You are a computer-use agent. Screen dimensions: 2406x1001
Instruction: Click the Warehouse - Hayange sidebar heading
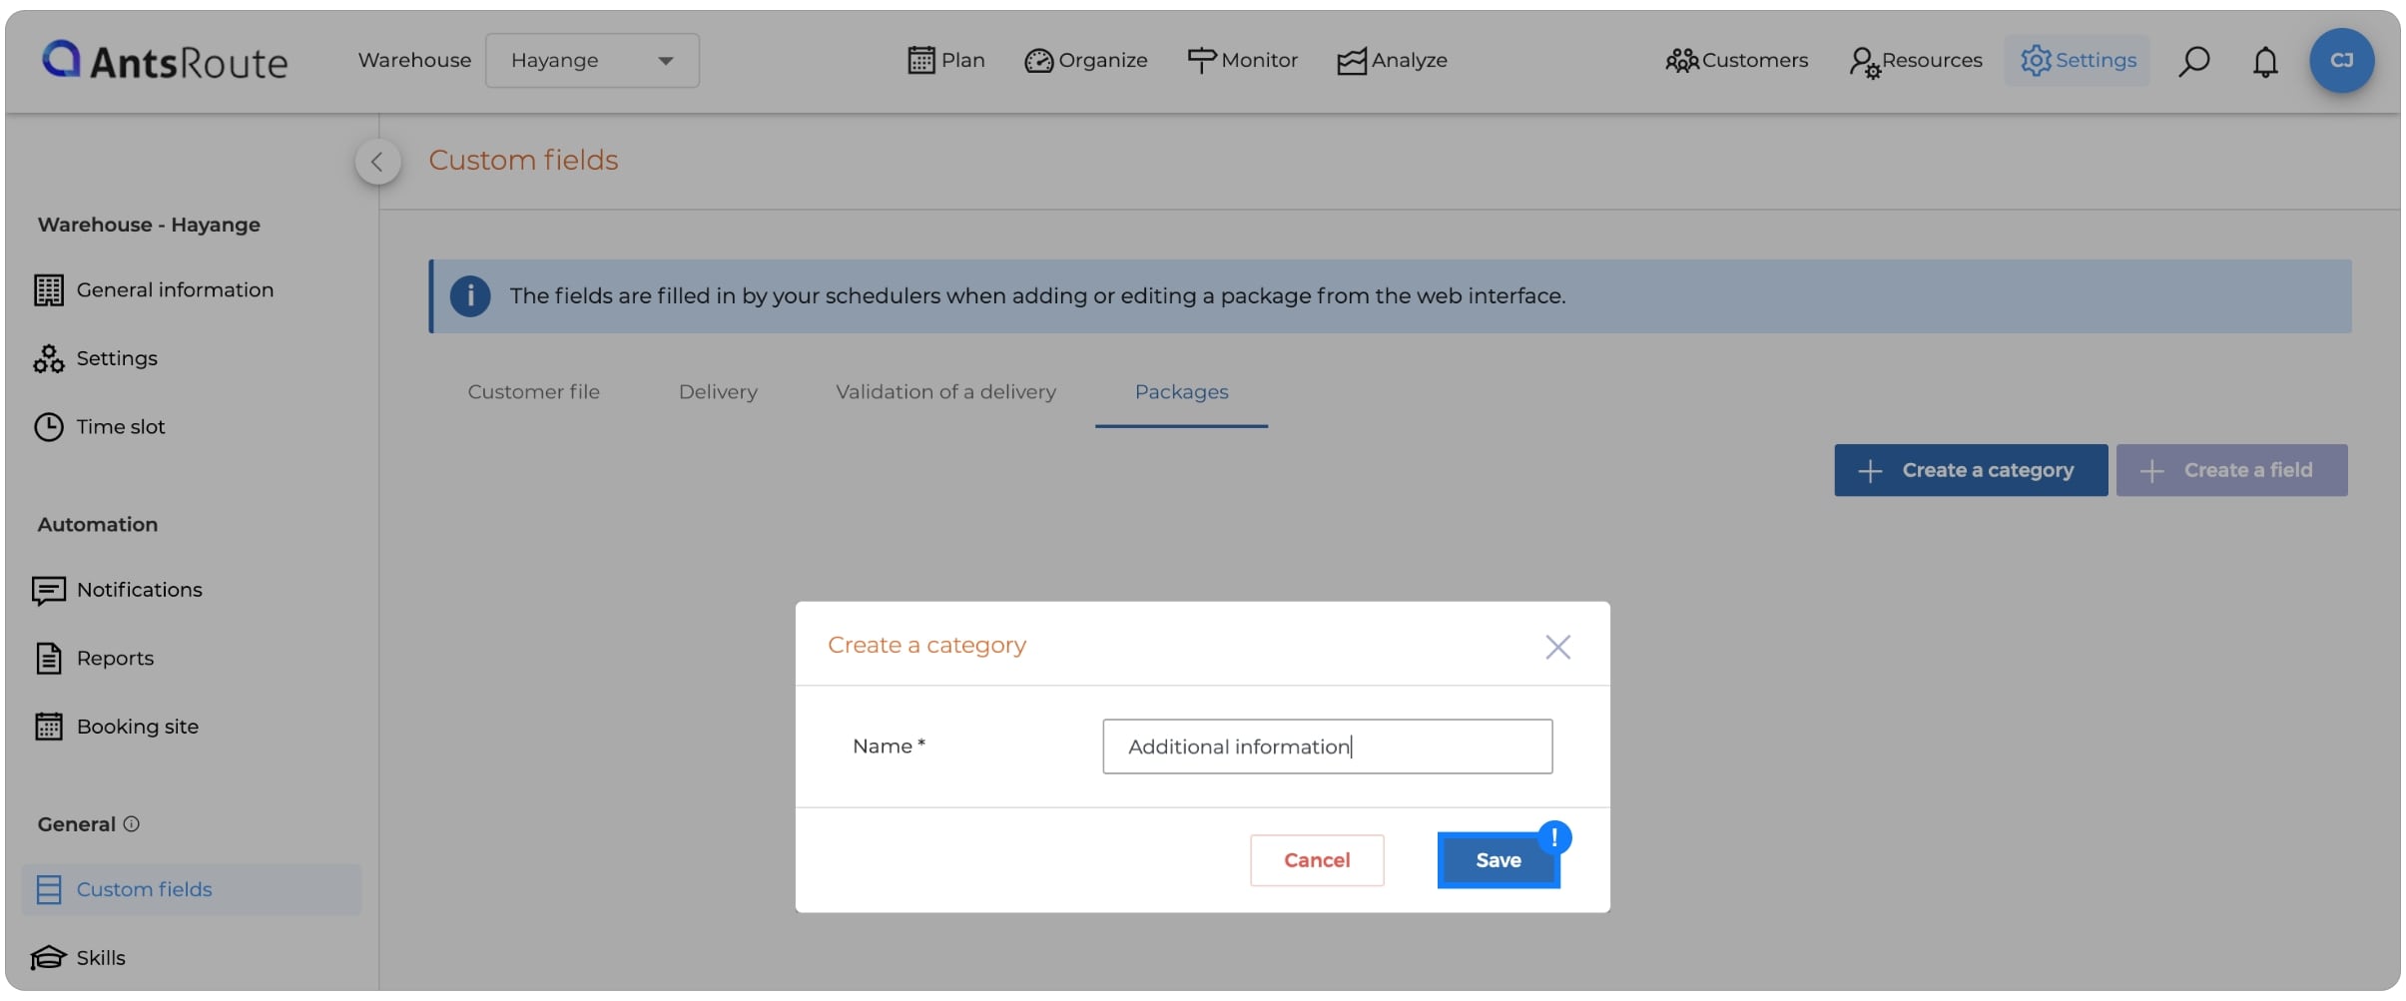point(149,225)
